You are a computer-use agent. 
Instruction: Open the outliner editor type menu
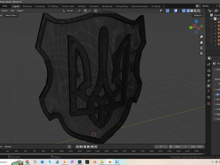coord(210,11)
